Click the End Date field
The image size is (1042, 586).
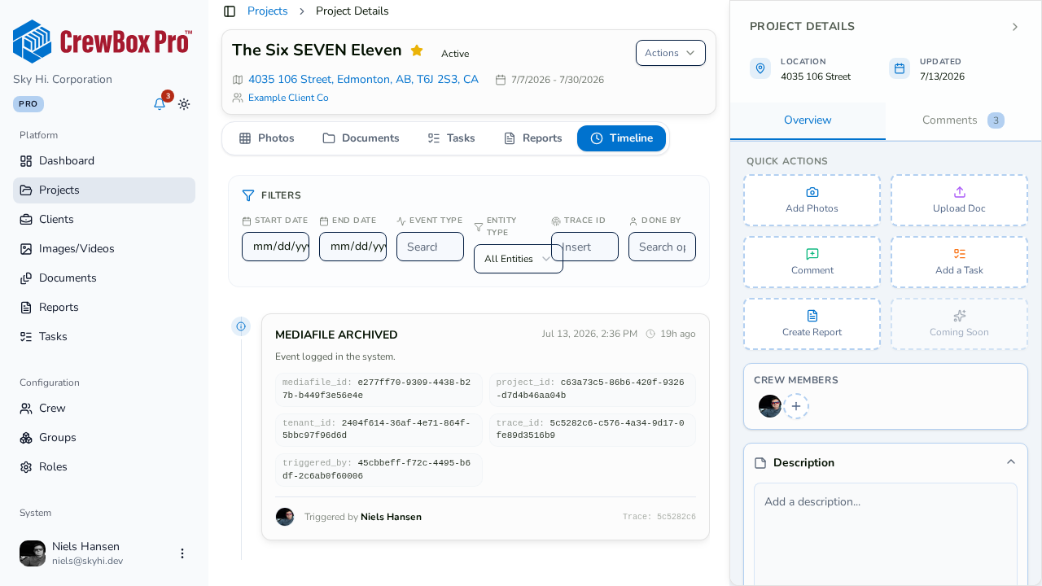click(x=352, y=247)
